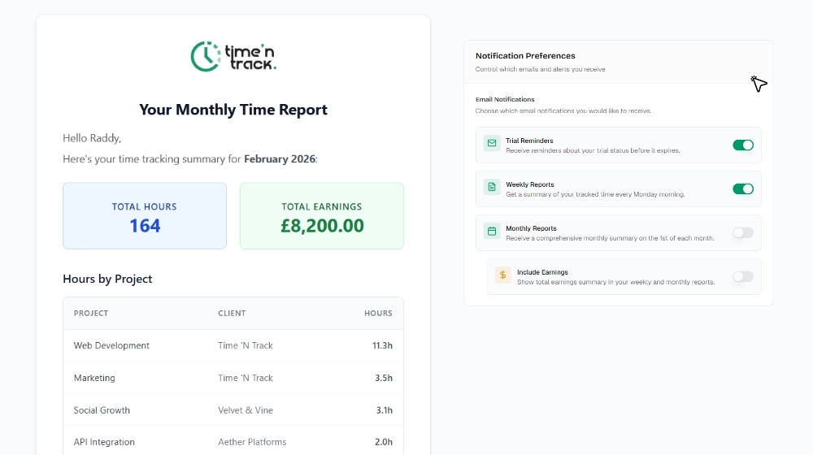Click the Web Development row's Time 'N Track client
Viewport: 813px width, 455px height.
point(246,345)
